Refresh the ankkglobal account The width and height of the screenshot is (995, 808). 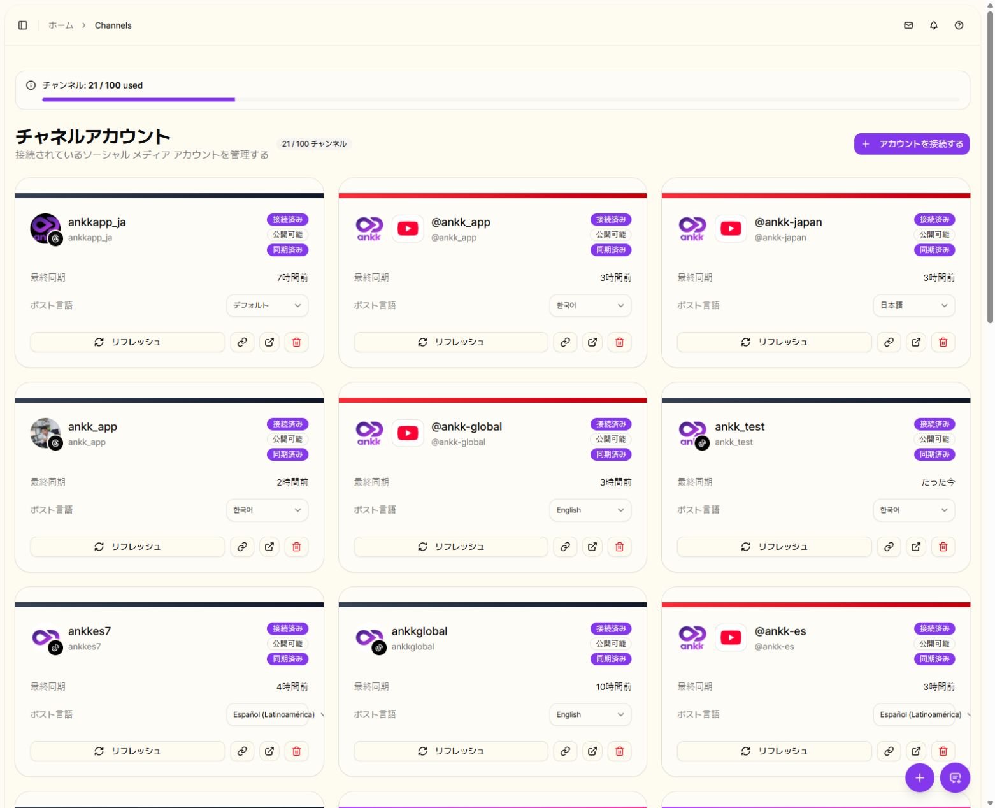(x=451, y=751)
